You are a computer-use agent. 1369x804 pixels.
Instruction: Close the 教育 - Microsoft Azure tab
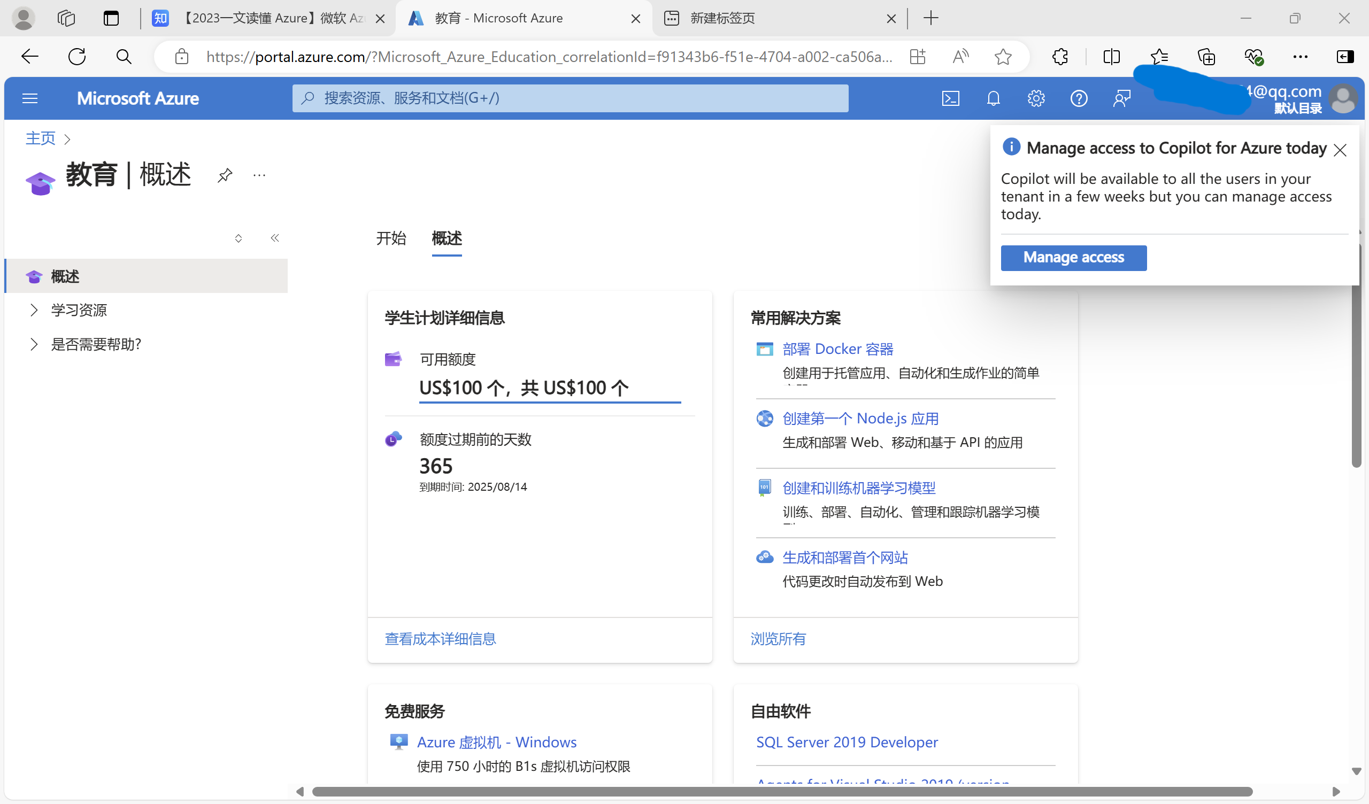point(635,19)
